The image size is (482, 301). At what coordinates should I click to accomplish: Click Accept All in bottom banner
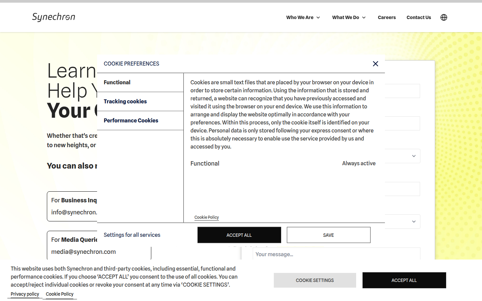pyautogui.click(x=404, y=280)
